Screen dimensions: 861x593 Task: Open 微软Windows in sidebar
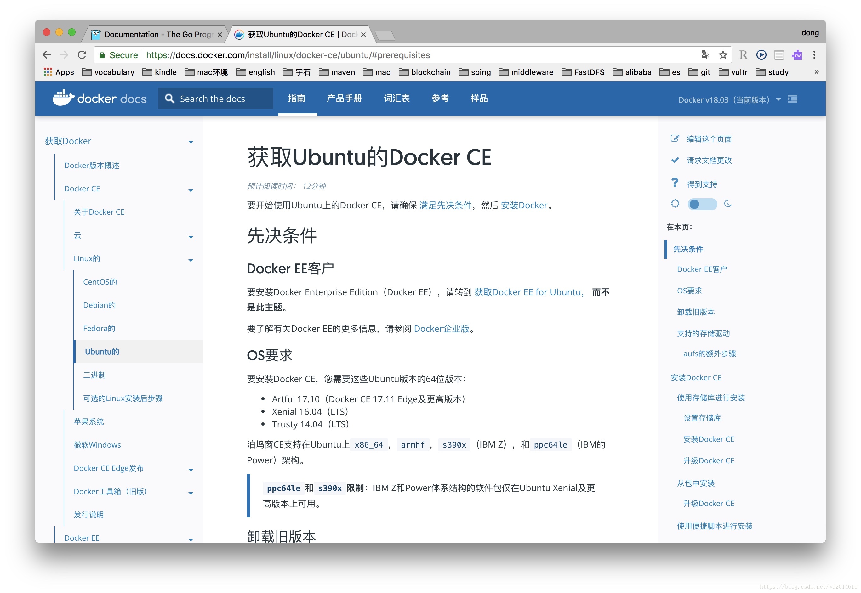(97, 445)
